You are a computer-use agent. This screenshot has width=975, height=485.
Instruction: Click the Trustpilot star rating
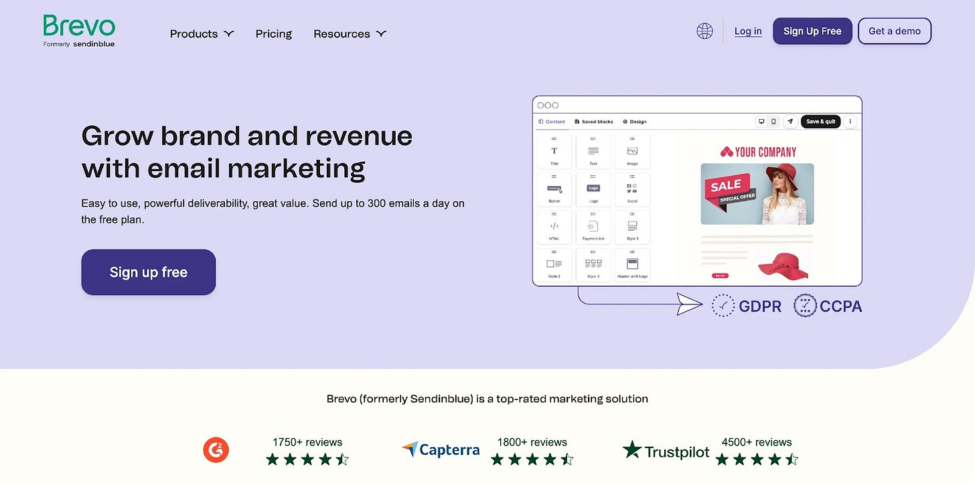[757, 459]
